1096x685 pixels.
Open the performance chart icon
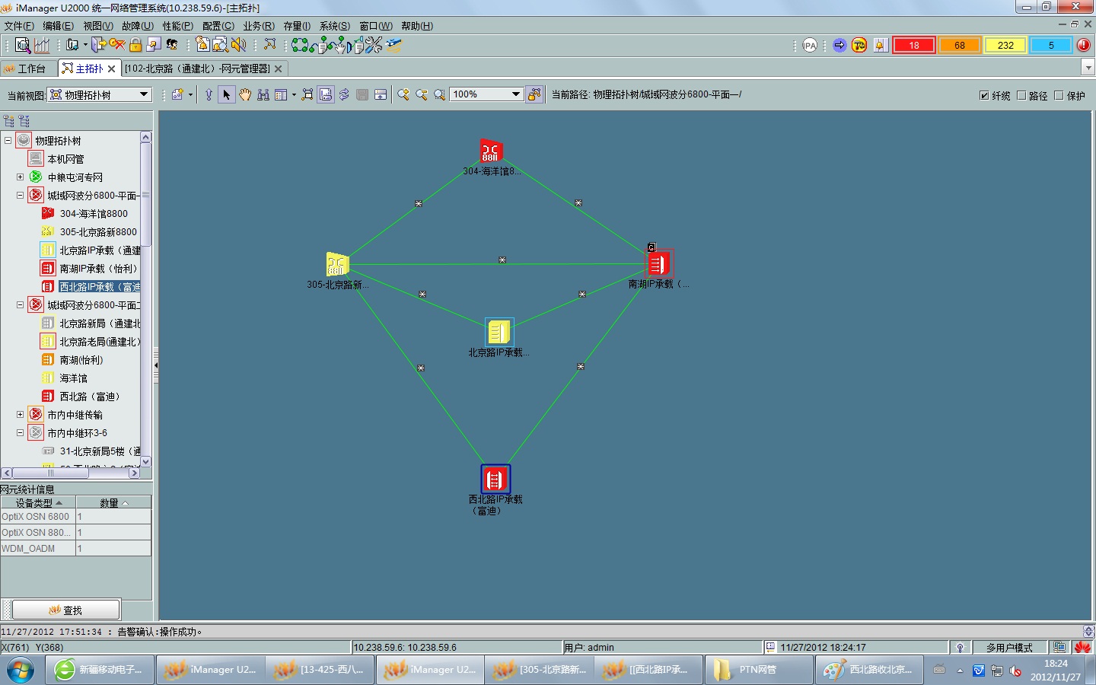click(42, 46)
